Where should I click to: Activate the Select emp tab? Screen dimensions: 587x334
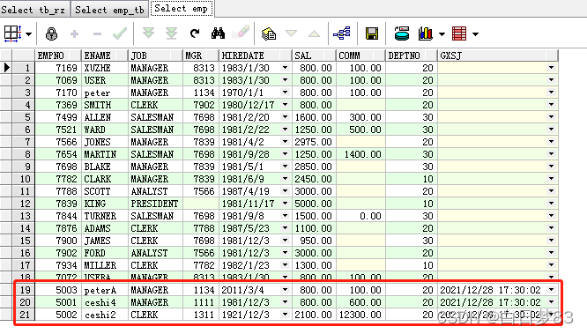pyautogui.click(x=182, y=8)
